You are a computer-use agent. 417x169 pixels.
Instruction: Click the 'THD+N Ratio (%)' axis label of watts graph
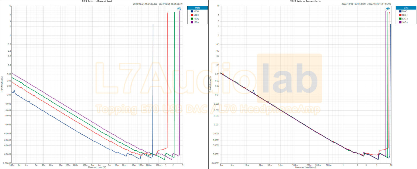coord(2,84)
